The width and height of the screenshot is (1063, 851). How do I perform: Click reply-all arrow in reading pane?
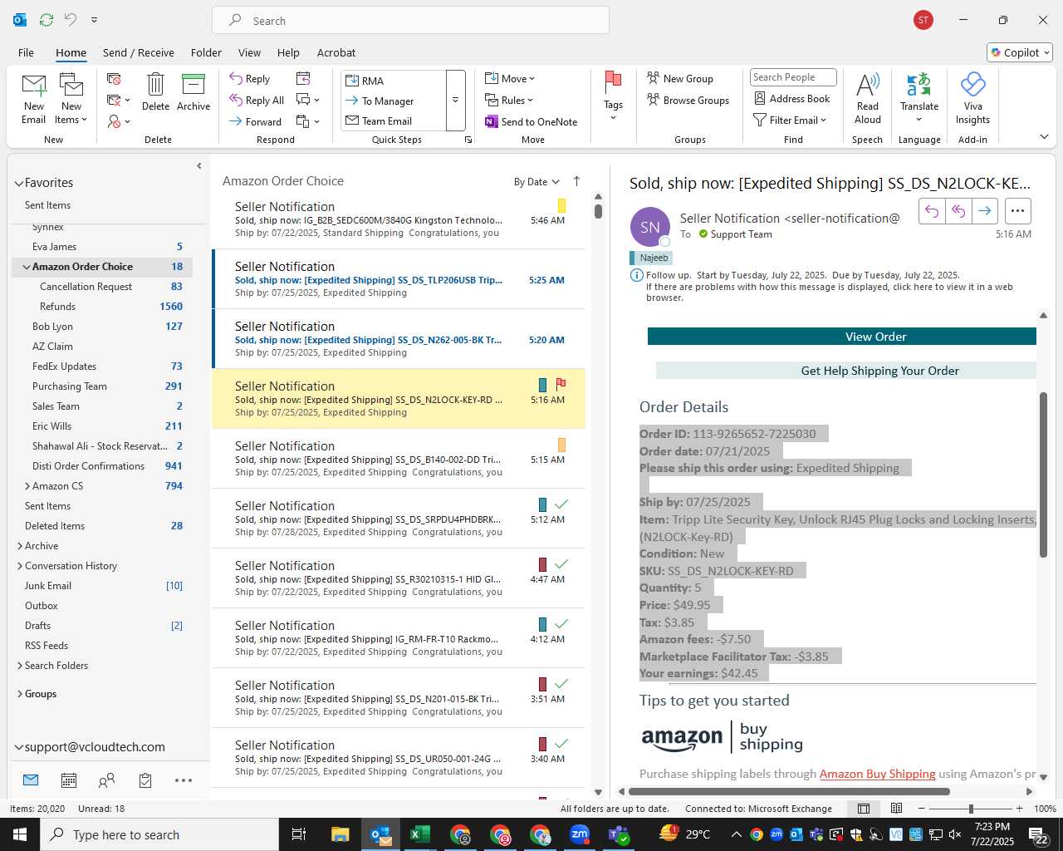(x=958, y=211)
